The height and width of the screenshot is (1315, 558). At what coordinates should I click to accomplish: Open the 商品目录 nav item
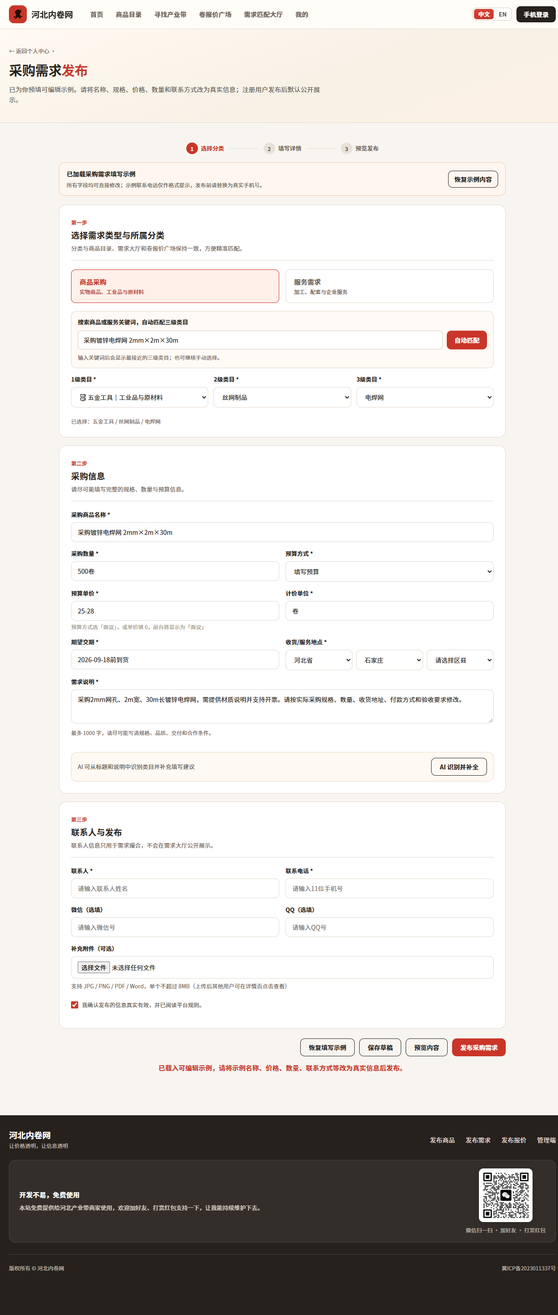pyautogui.click(x=129, y=15)
